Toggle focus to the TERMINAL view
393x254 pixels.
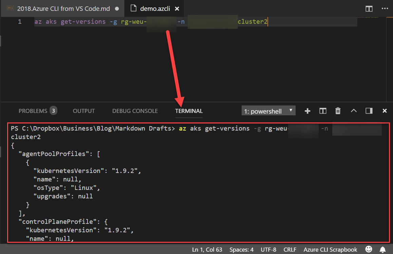(x=189, y=111)
